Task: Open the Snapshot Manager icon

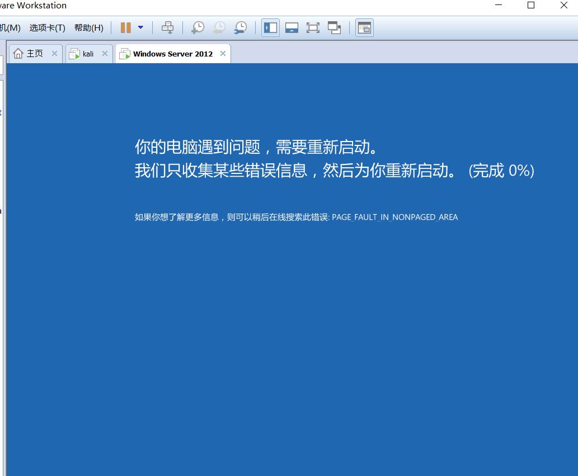Action: [x=241, y=27]
